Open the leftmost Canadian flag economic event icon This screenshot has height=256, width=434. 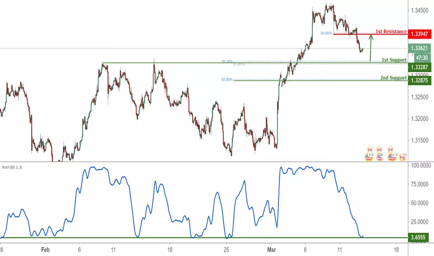(370, 150)
